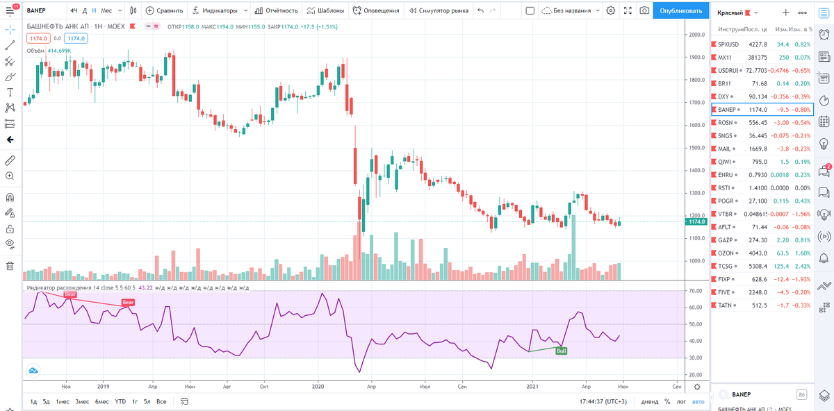Open the pitchfork tools group
This screenshot has height=411, width=834.
coord(10,61)
